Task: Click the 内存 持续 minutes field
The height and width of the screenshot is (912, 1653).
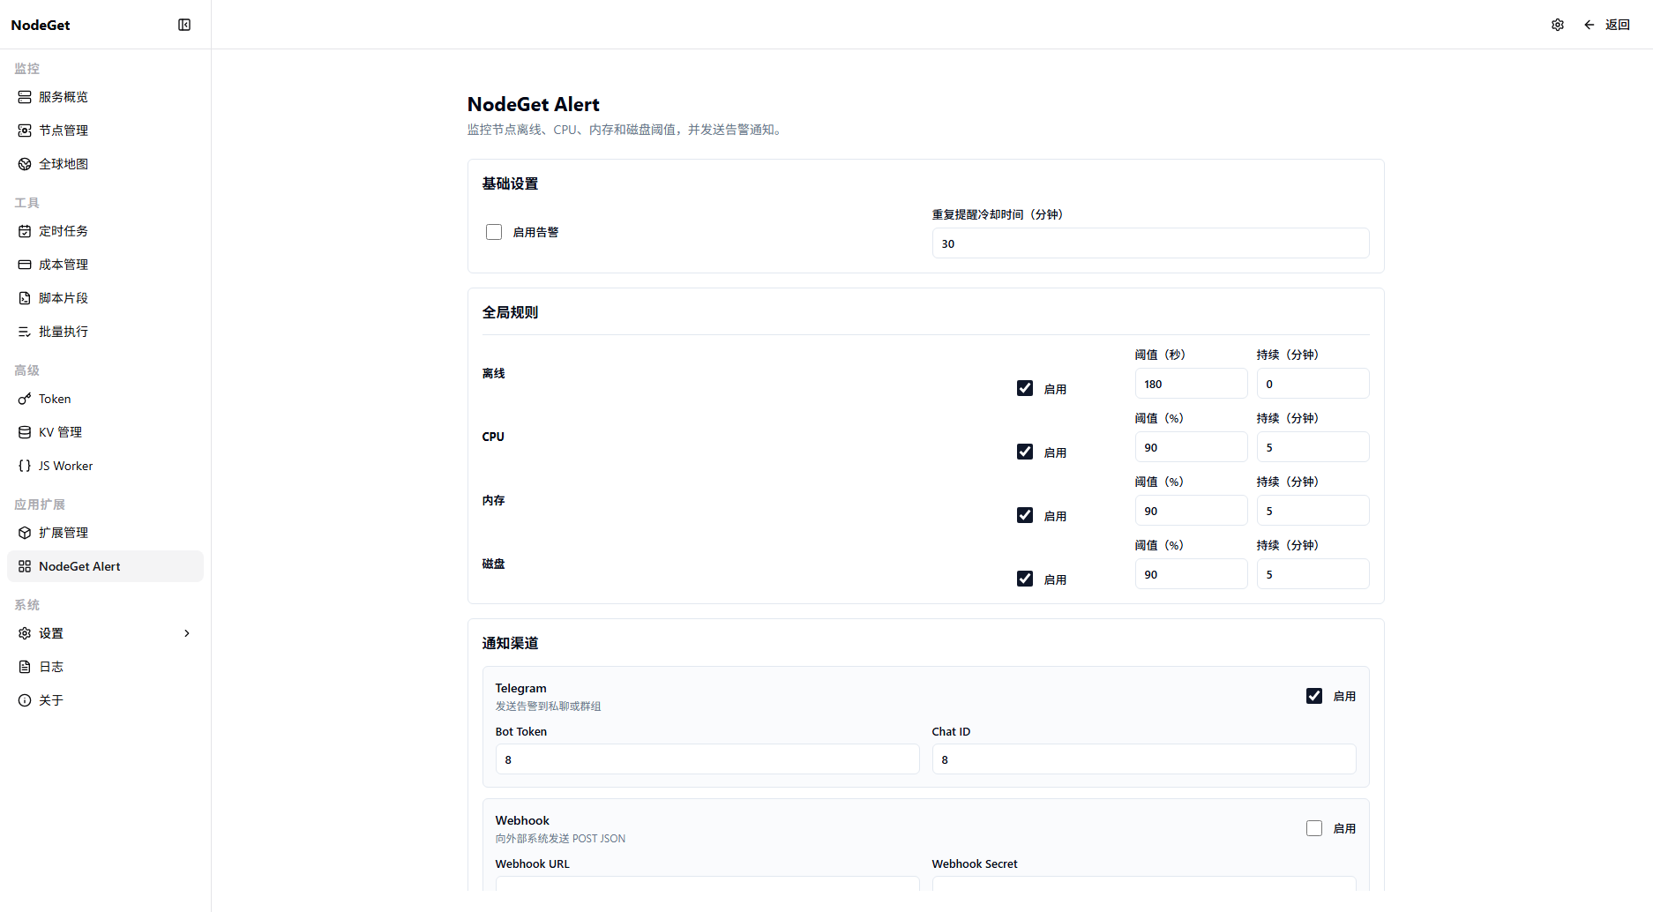Action: point(1313,511)
